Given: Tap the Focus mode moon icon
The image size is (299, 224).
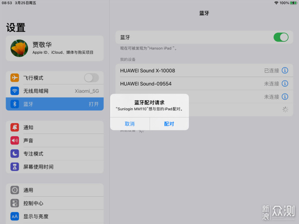Looking at the screenshot, I should click(x=15, y=154).
